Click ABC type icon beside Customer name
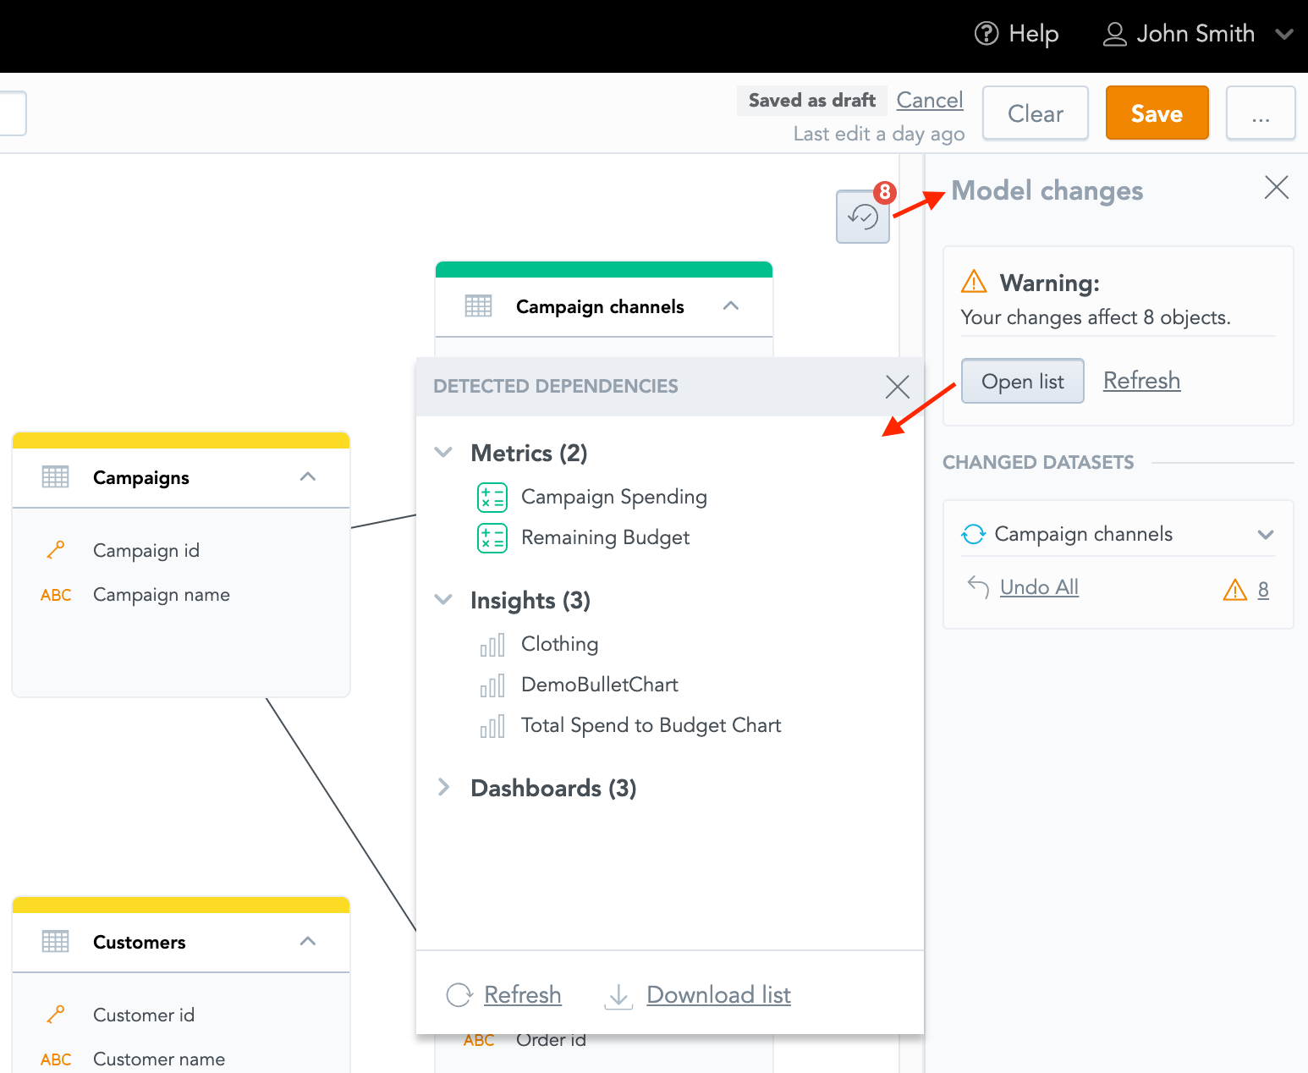Image resolution: width=1308 pixels, height=1073 pixels. pos(56,1059)
